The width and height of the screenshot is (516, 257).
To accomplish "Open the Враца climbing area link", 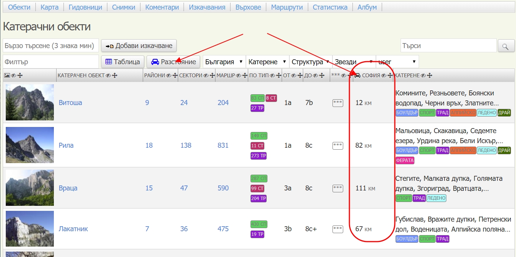I will click(x=68, y=188).
